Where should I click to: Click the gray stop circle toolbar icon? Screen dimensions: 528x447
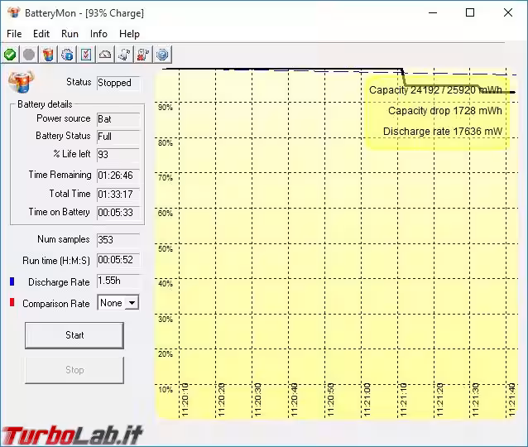pyautogui.click(x=29, y=55)
